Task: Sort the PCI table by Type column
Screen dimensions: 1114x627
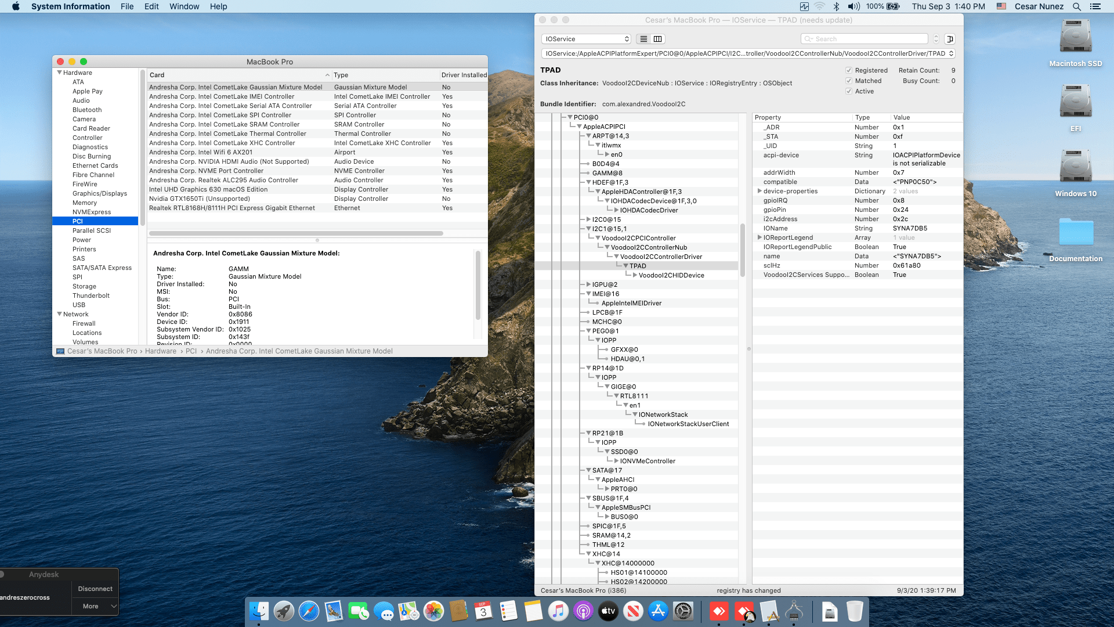Action: tap(385, 75)
